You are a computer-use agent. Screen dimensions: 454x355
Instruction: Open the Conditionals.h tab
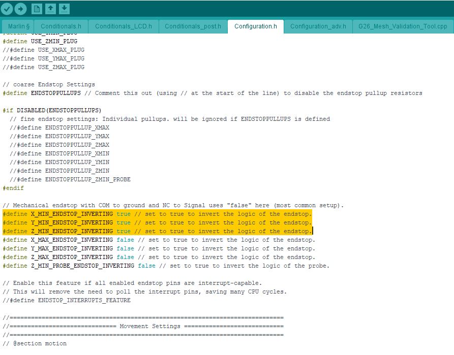60,26
